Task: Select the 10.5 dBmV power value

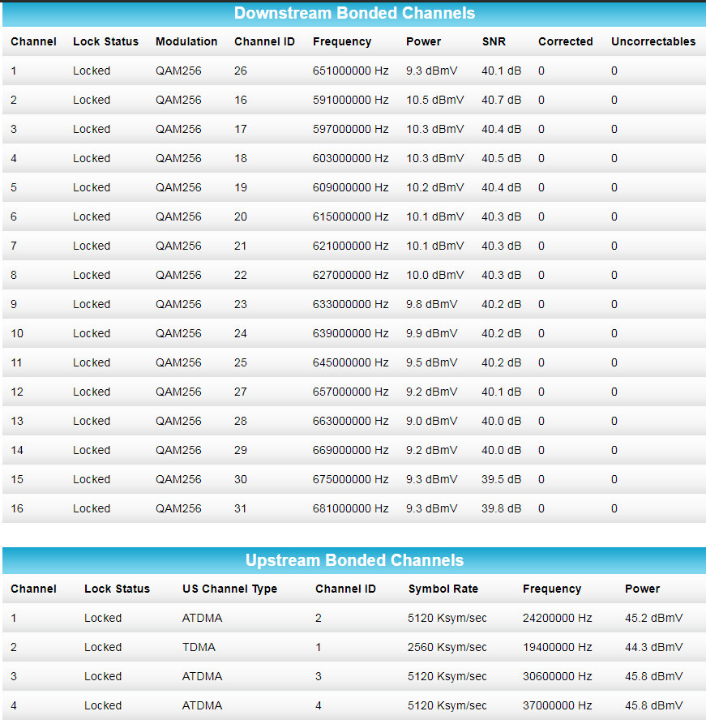Action: [434, 100]
